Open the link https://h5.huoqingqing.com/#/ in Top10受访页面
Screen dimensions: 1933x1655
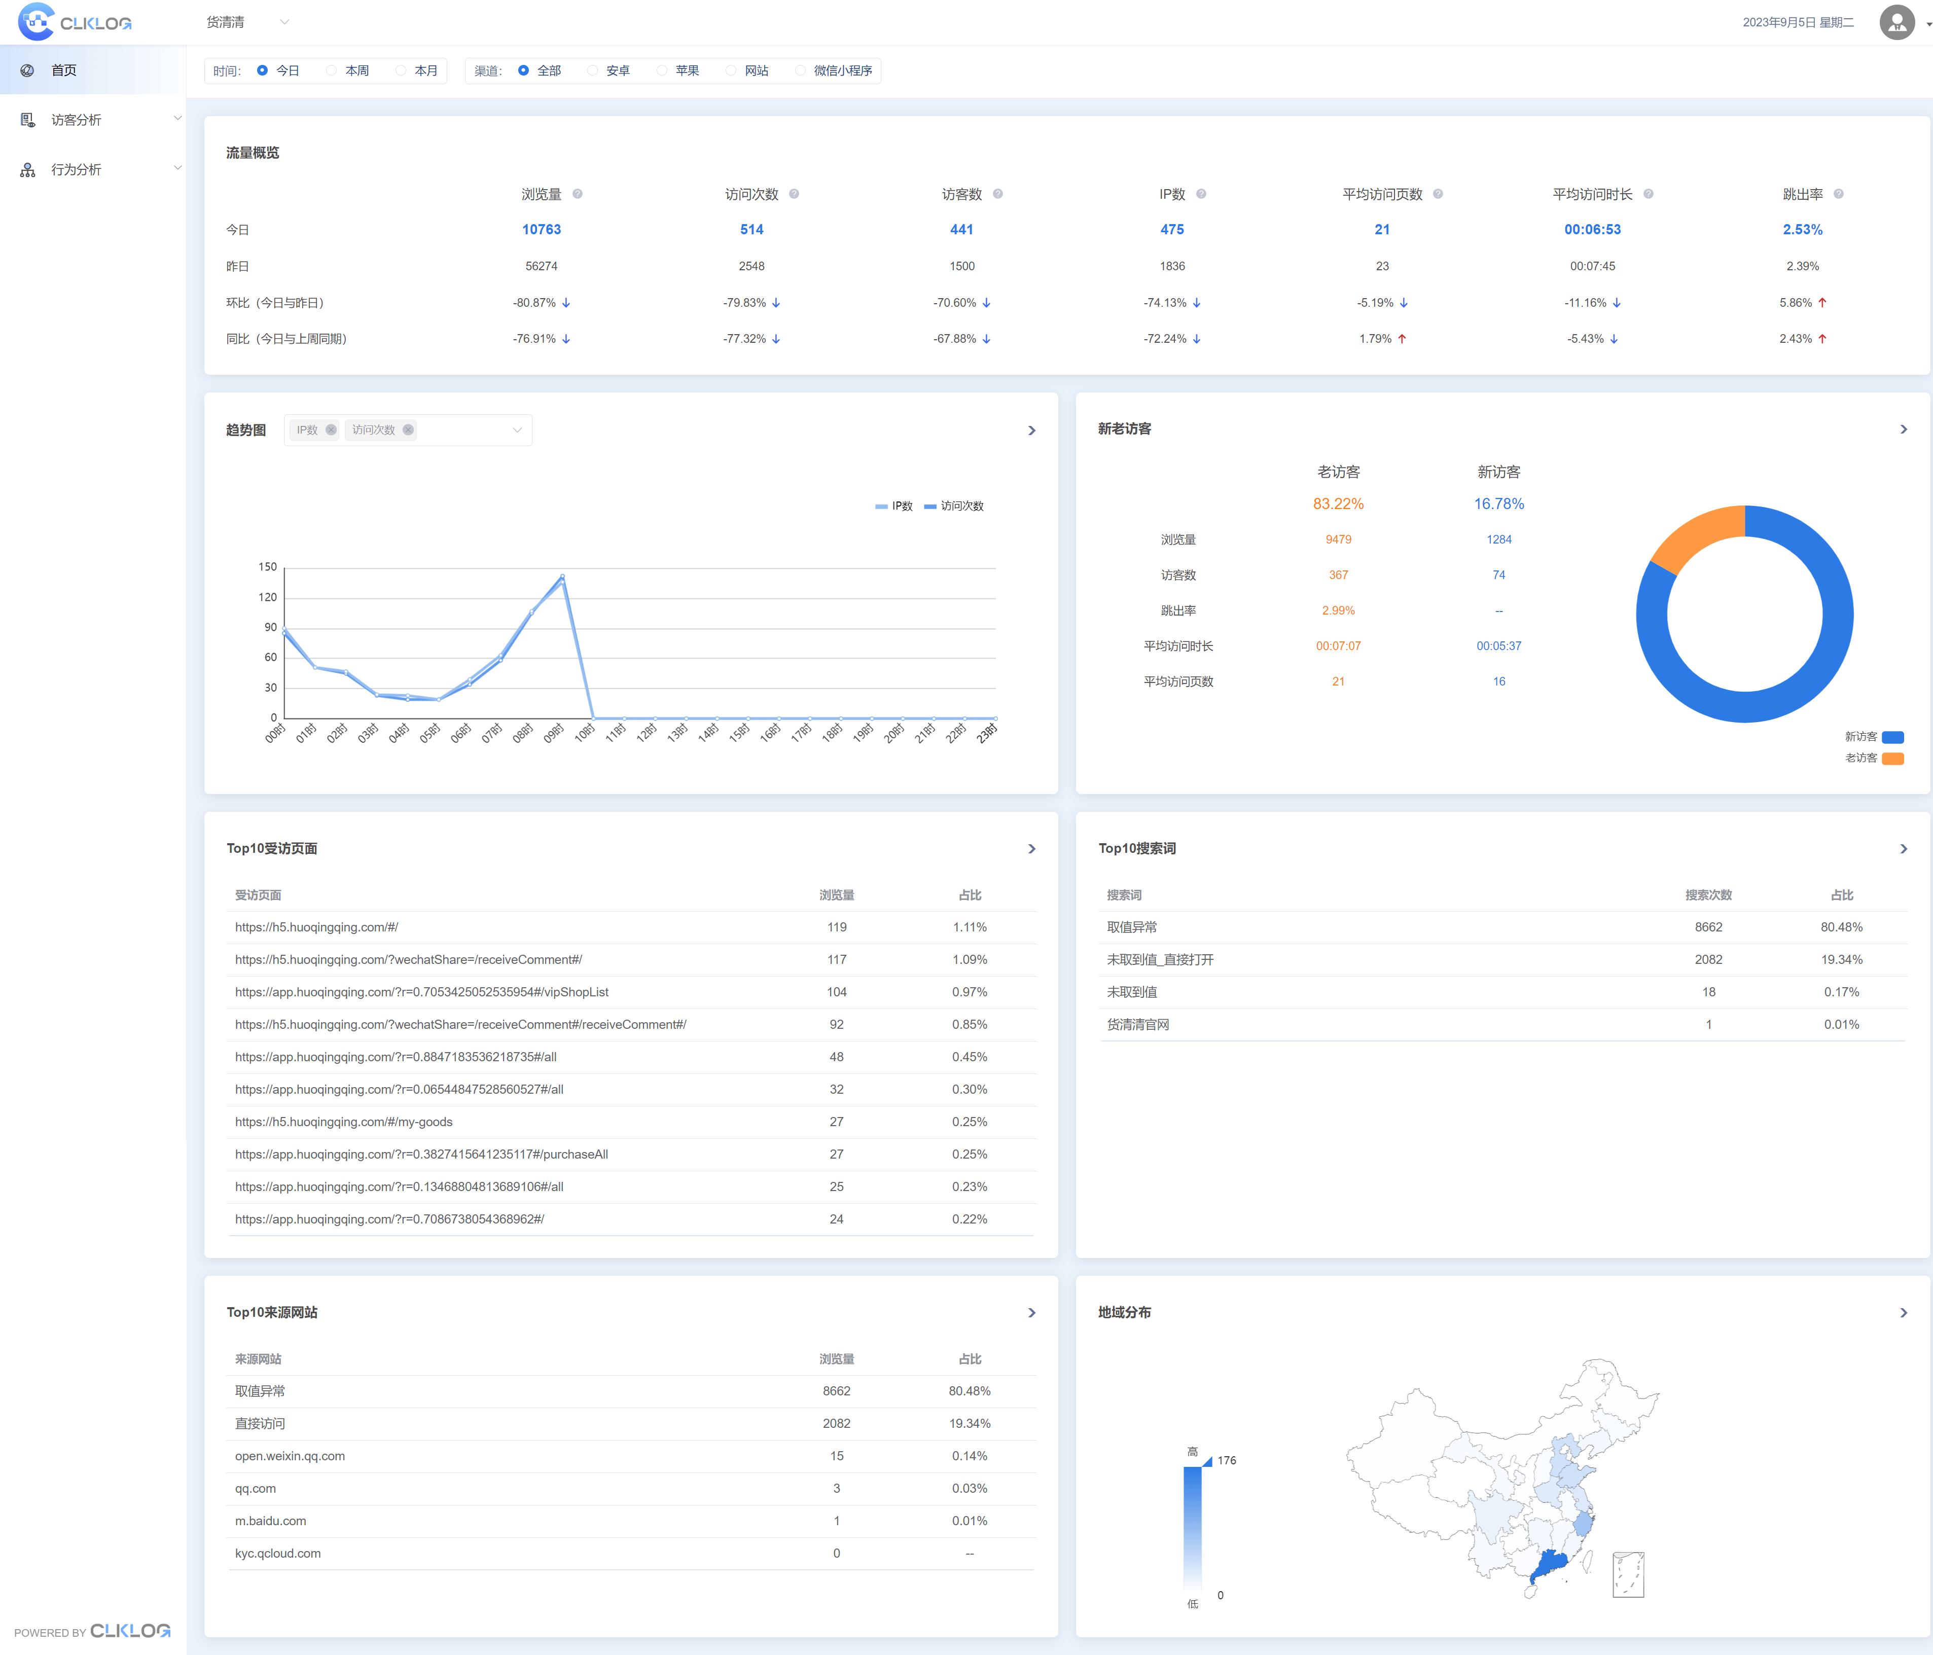[x=316, y=926]
